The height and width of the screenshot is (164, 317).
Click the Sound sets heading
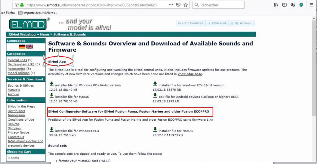57,146
